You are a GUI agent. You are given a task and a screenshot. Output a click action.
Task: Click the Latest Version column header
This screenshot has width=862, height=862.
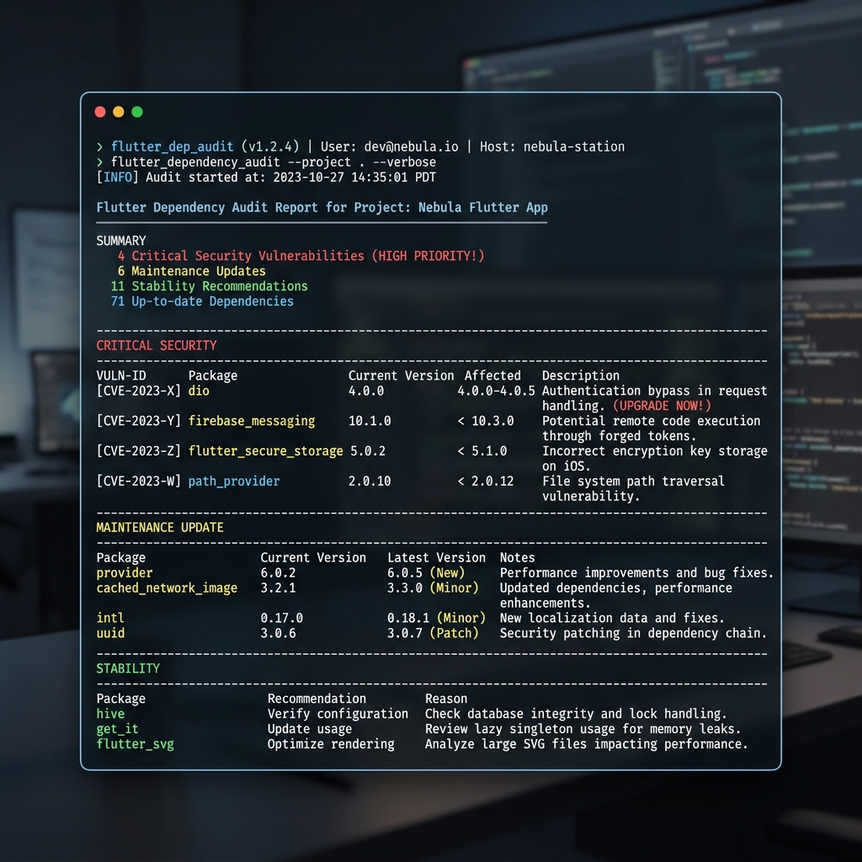[x=437, y=558]
